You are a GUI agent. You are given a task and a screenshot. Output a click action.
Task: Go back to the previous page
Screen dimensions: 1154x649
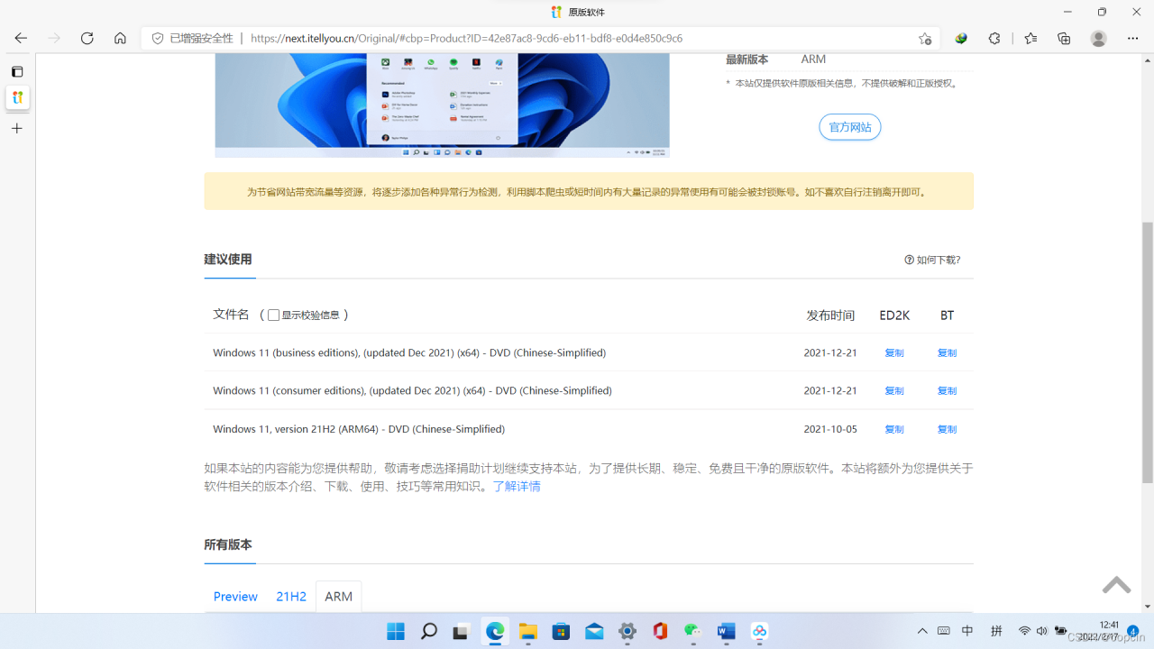[21, 39]
